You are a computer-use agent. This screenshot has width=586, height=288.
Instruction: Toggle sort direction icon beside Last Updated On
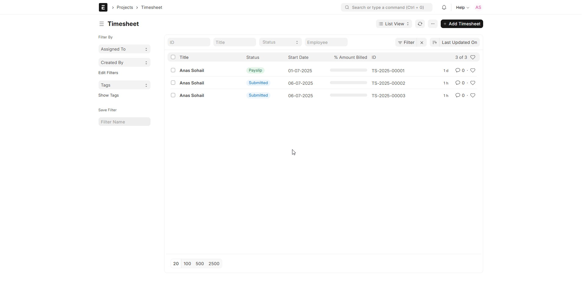(434, 42)
